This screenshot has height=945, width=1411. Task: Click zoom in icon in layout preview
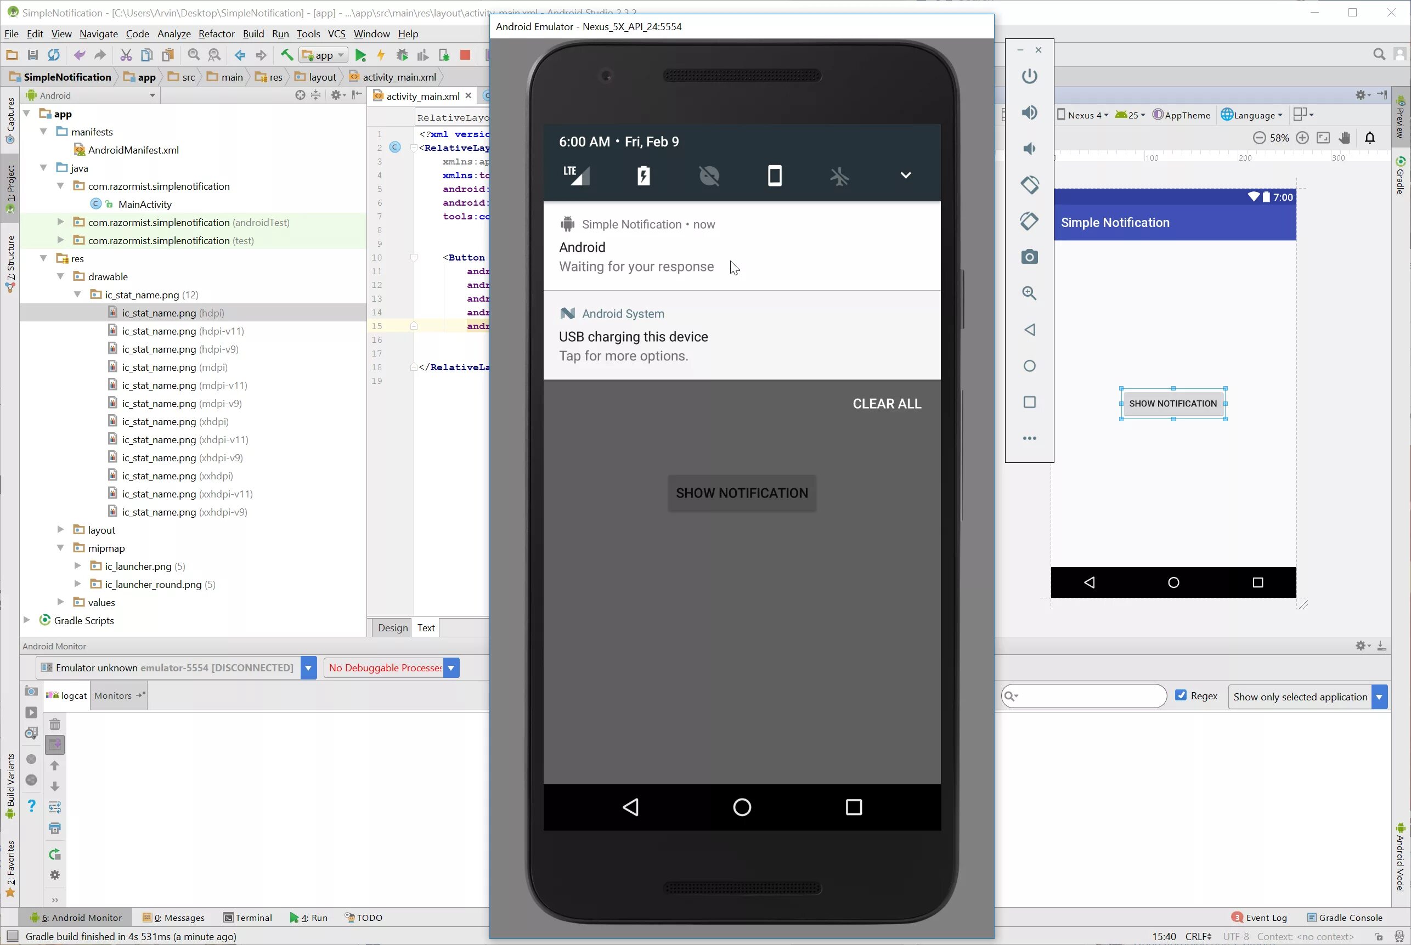point(1302,138)
